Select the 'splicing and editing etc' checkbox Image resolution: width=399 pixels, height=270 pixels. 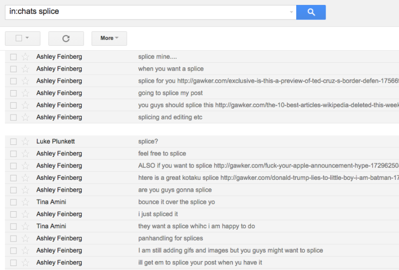tap(13, 118)
